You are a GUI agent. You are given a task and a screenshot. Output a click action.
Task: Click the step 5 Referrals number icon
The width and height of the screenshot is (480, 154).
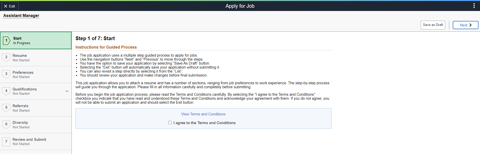click(6, 108)
